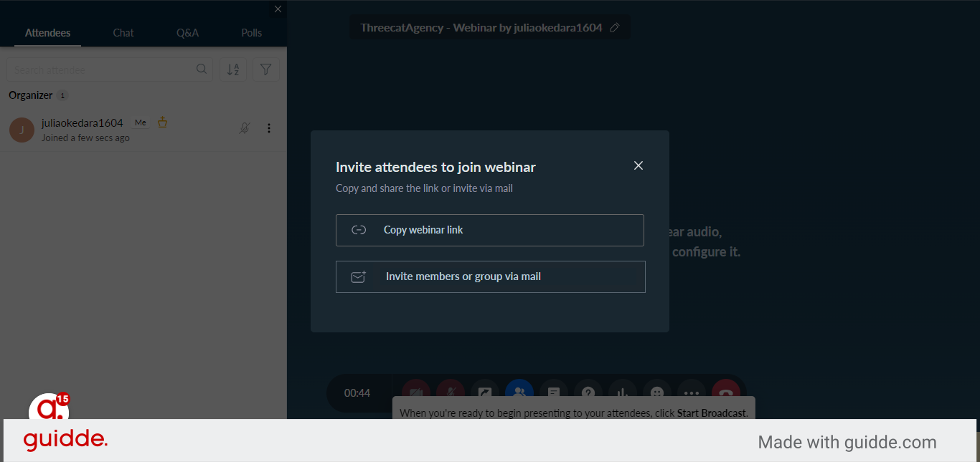Viewport: 980px width, 462px height.
Task: Switch to the Attendees tab
Action: click(x=47, y=33)
